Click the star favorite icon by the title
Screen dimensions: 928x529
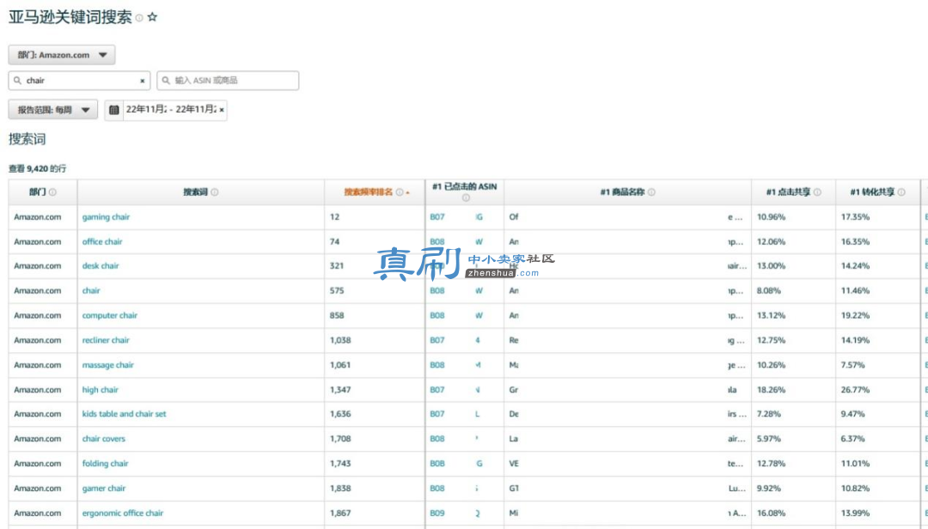pyautogui.click(x=152, y=17)
